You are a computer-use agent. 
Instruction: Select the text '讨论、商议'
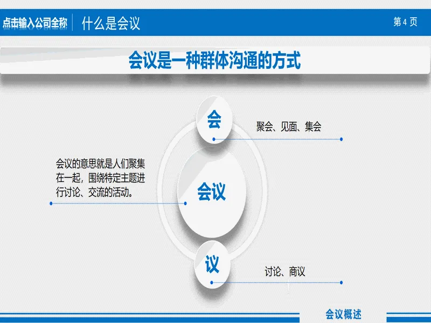(285, 271)
